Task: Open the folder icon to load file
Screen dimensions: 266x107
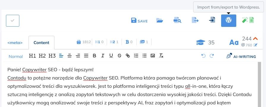Action: click(x=160, y=21)
